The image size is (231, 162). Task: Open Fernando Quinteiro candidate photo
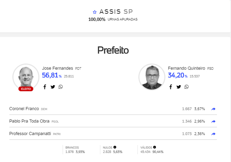tap(152, 77)
